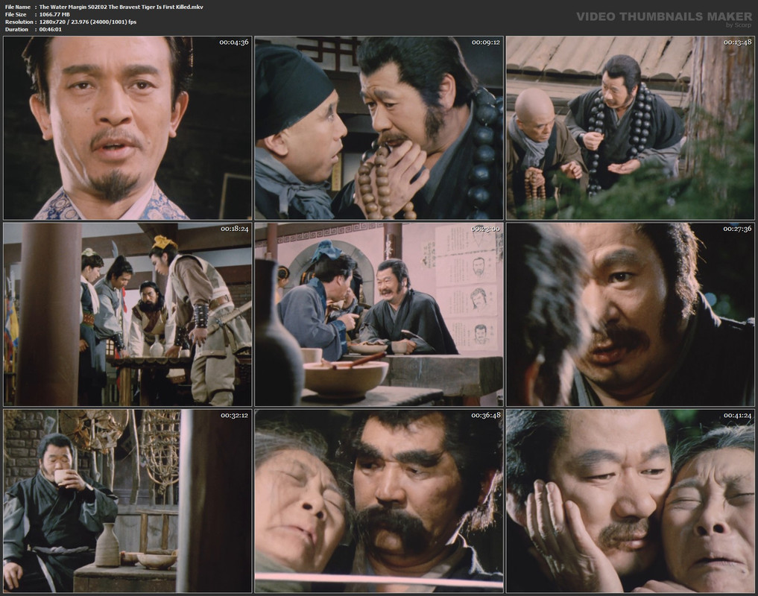Select the file name text ending in Killed.mkv
758x596 pixels.
pos(121,7)
